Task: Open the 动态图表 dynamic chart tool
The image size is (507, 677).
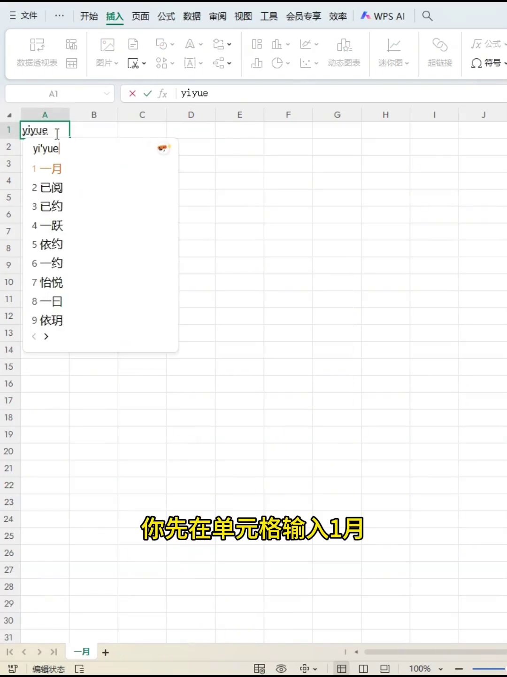Action: (344, 52)
